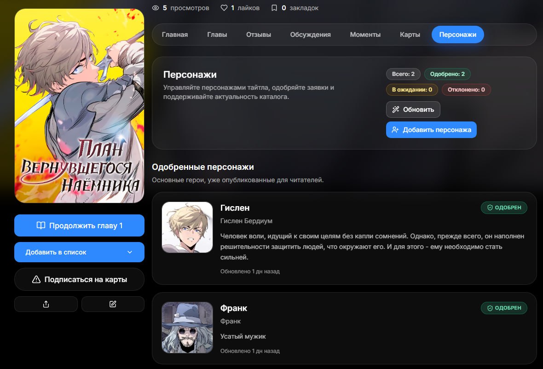Click the open book icon in Продолжить главу
543x369 pixels.
click(41, 225)
